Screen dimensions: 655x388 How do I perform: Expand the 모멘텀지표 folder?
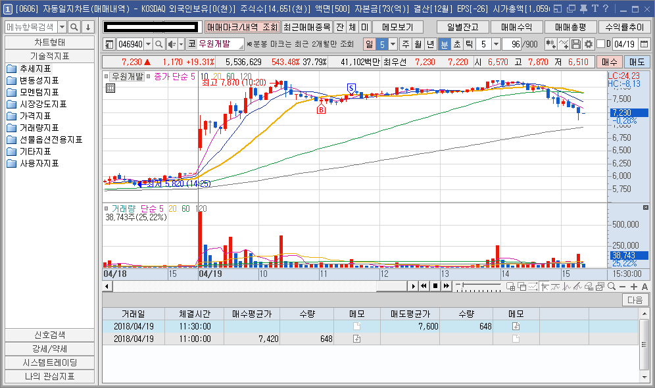pyautogui.click(x=33, y=92)
